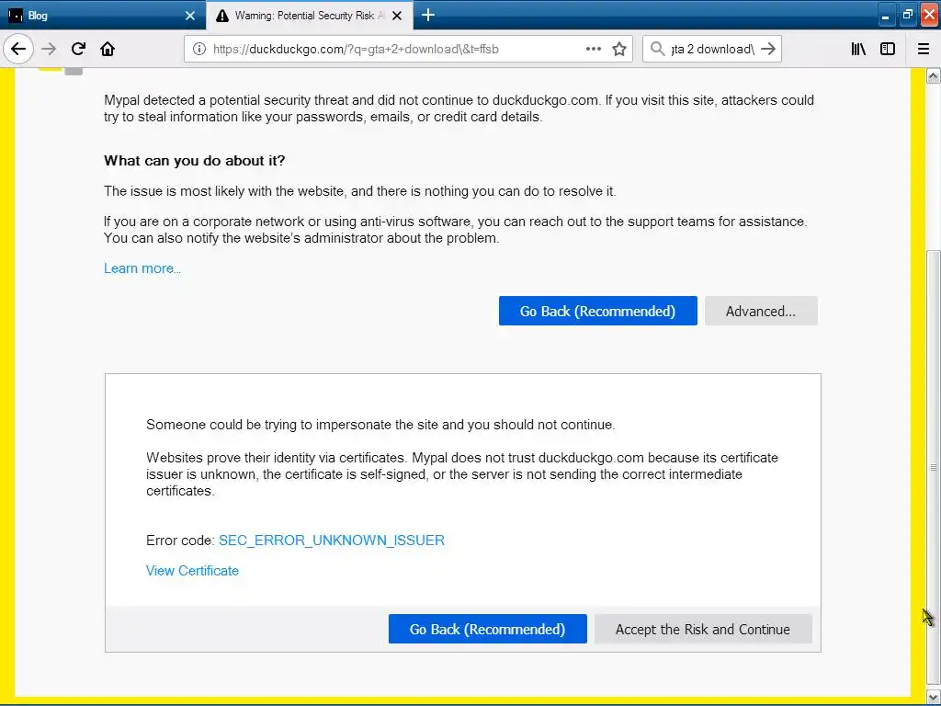Click the vertical scrollbar thumb
This screenshot has height=706, width=941.
point(934,467)
